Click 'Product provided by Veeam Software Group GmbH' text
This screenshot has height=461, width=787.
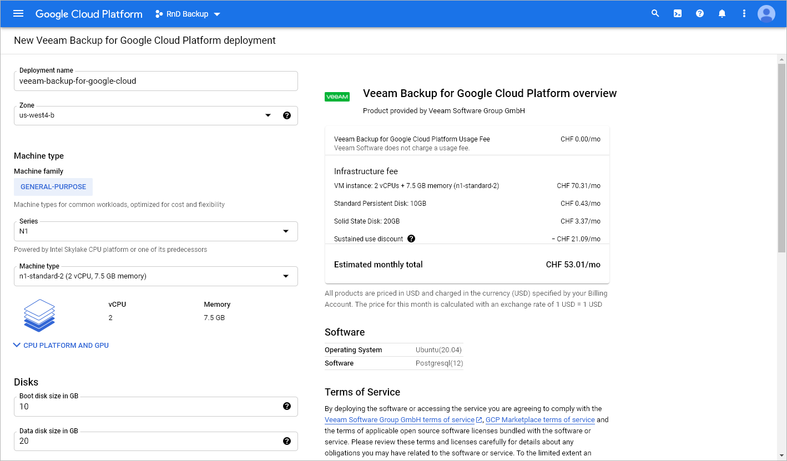444,111
